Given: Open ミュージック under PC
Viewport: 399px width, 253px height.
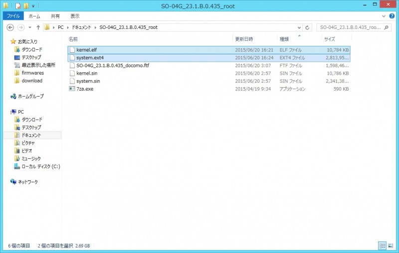Looking at the screenshot, I should click(x=31, y=158).
